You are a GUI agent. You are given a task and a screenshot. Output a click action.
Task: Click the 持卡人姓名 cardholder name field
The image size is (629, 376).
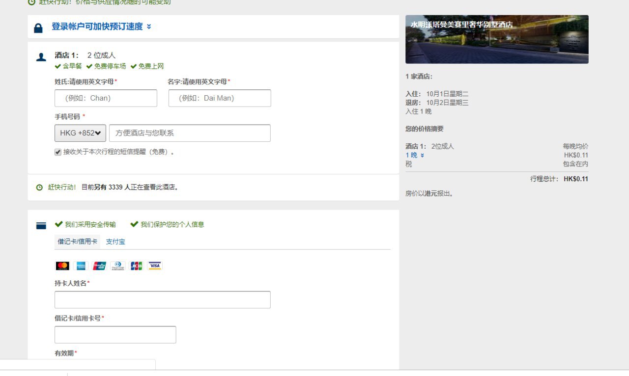[162, 300]
